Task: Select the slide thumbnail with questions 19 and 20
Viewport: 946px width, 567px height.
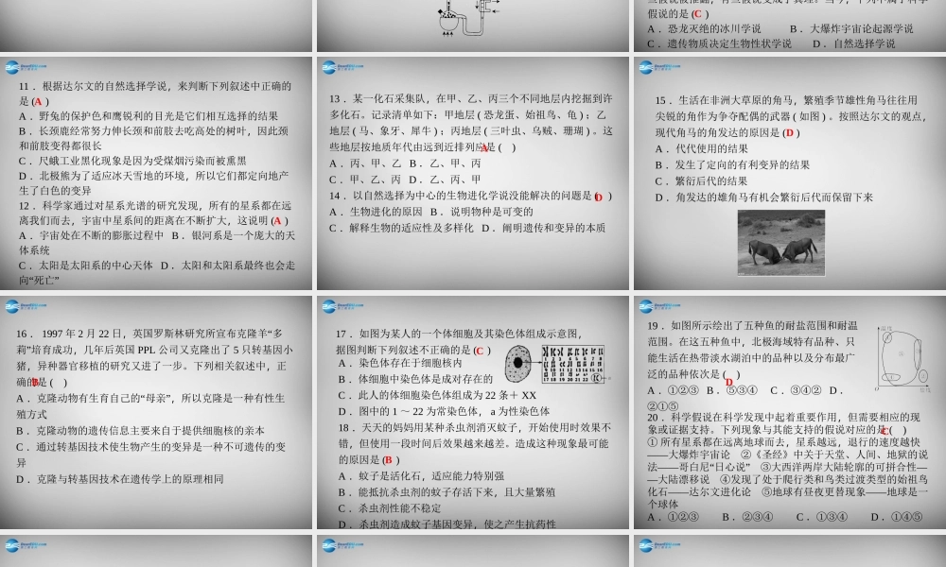Action: (790, 412)
